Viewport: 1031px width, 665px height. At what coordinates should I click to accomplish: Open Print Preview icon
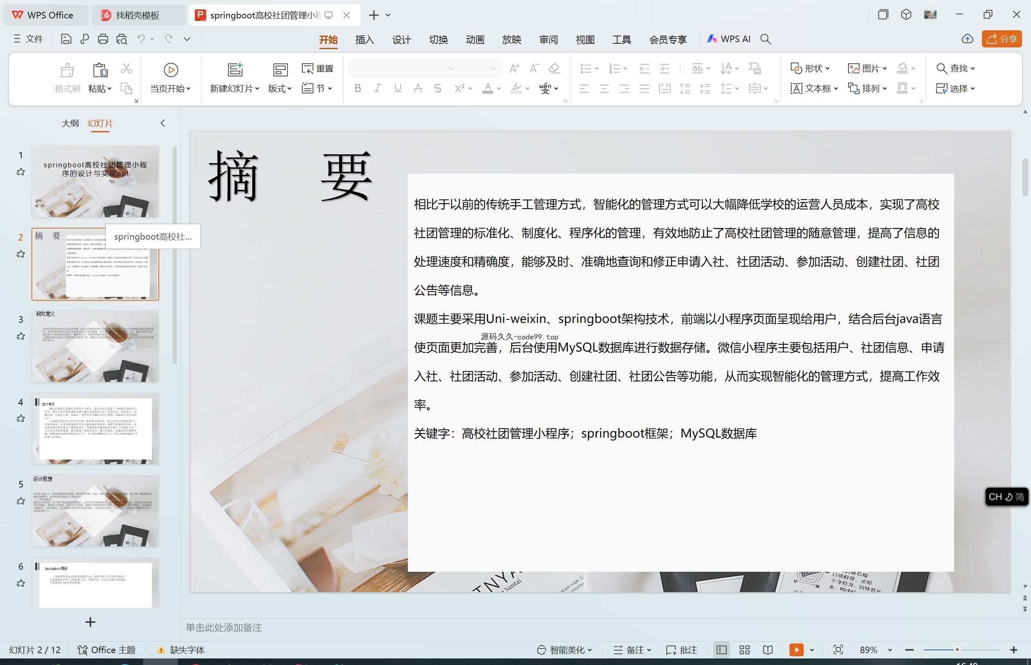pyautogui.click(x=122, y=39)
